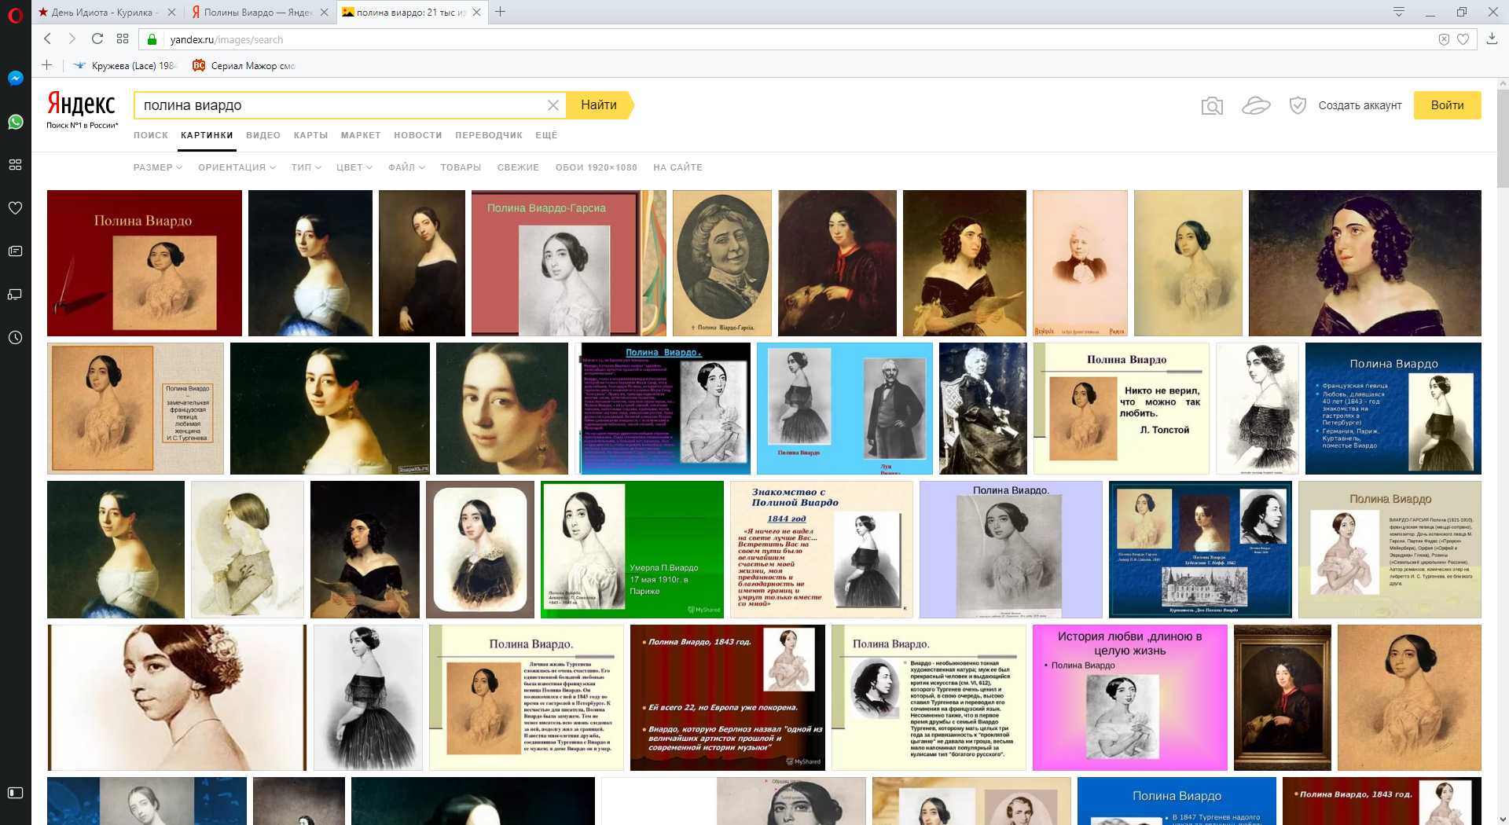Screen dimensions: 1509x825
Task: Open green 'Умерла П.Виардо' thumbnail
Action: pos(632,550)
